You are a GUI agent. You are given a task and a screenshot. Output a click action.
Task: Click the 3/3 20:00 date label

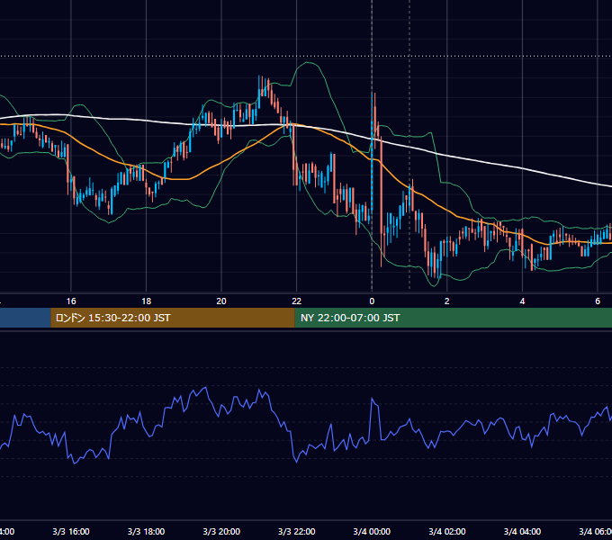point(221,532)
